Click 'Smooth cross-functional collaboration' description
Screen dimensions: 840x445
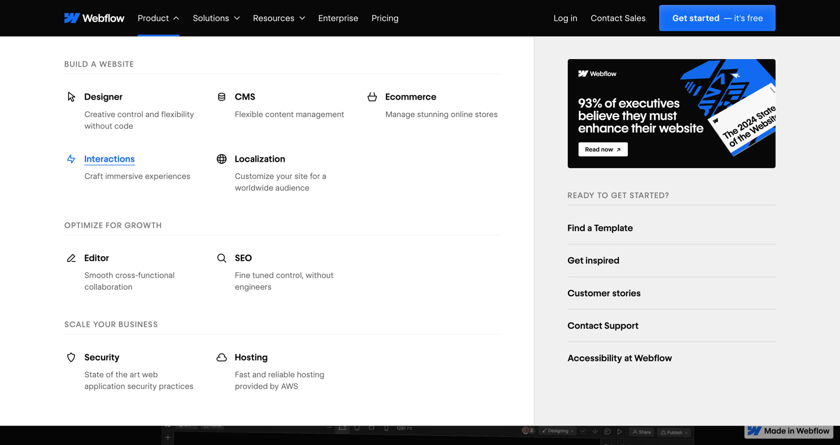click(x=129, y=281)
